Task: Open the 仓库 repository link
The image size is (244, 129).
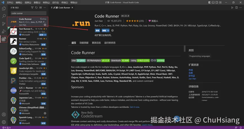Action: pos(191,73)
